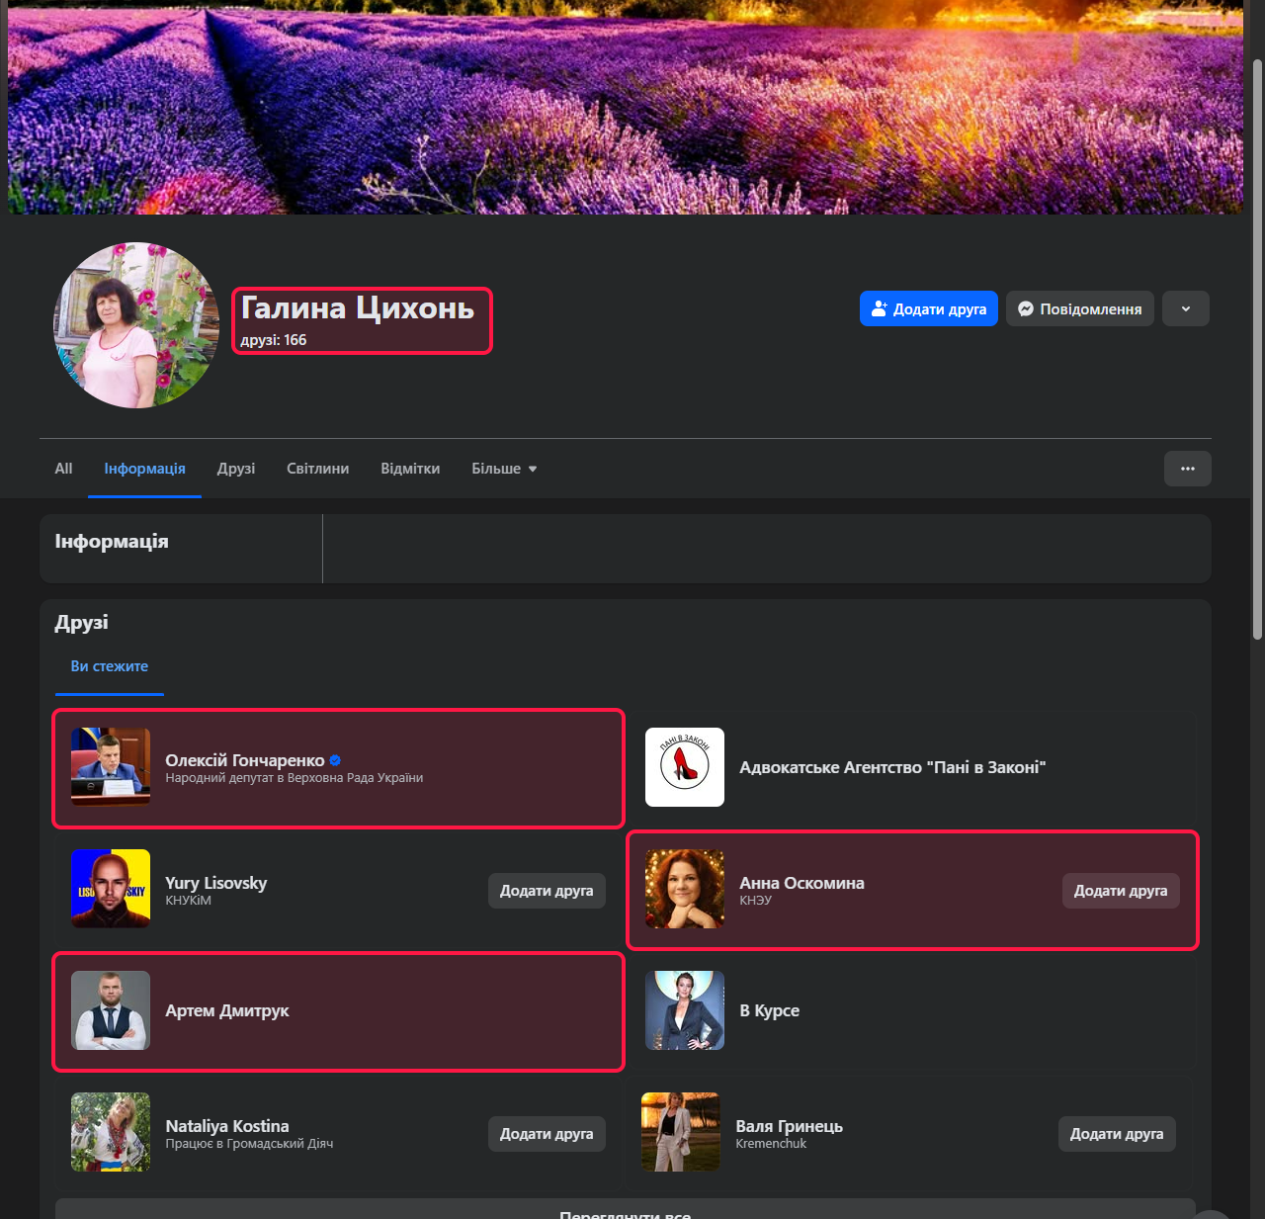Open Олексій Гончаренко avatar thumbnail
The height and width of the screenshot is (1219, 1265).
111,767
